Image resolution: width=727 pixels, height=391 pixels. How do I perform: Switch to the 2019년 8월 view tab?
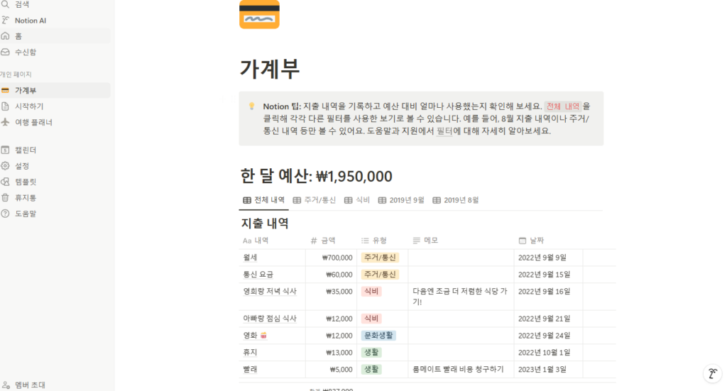456,200
